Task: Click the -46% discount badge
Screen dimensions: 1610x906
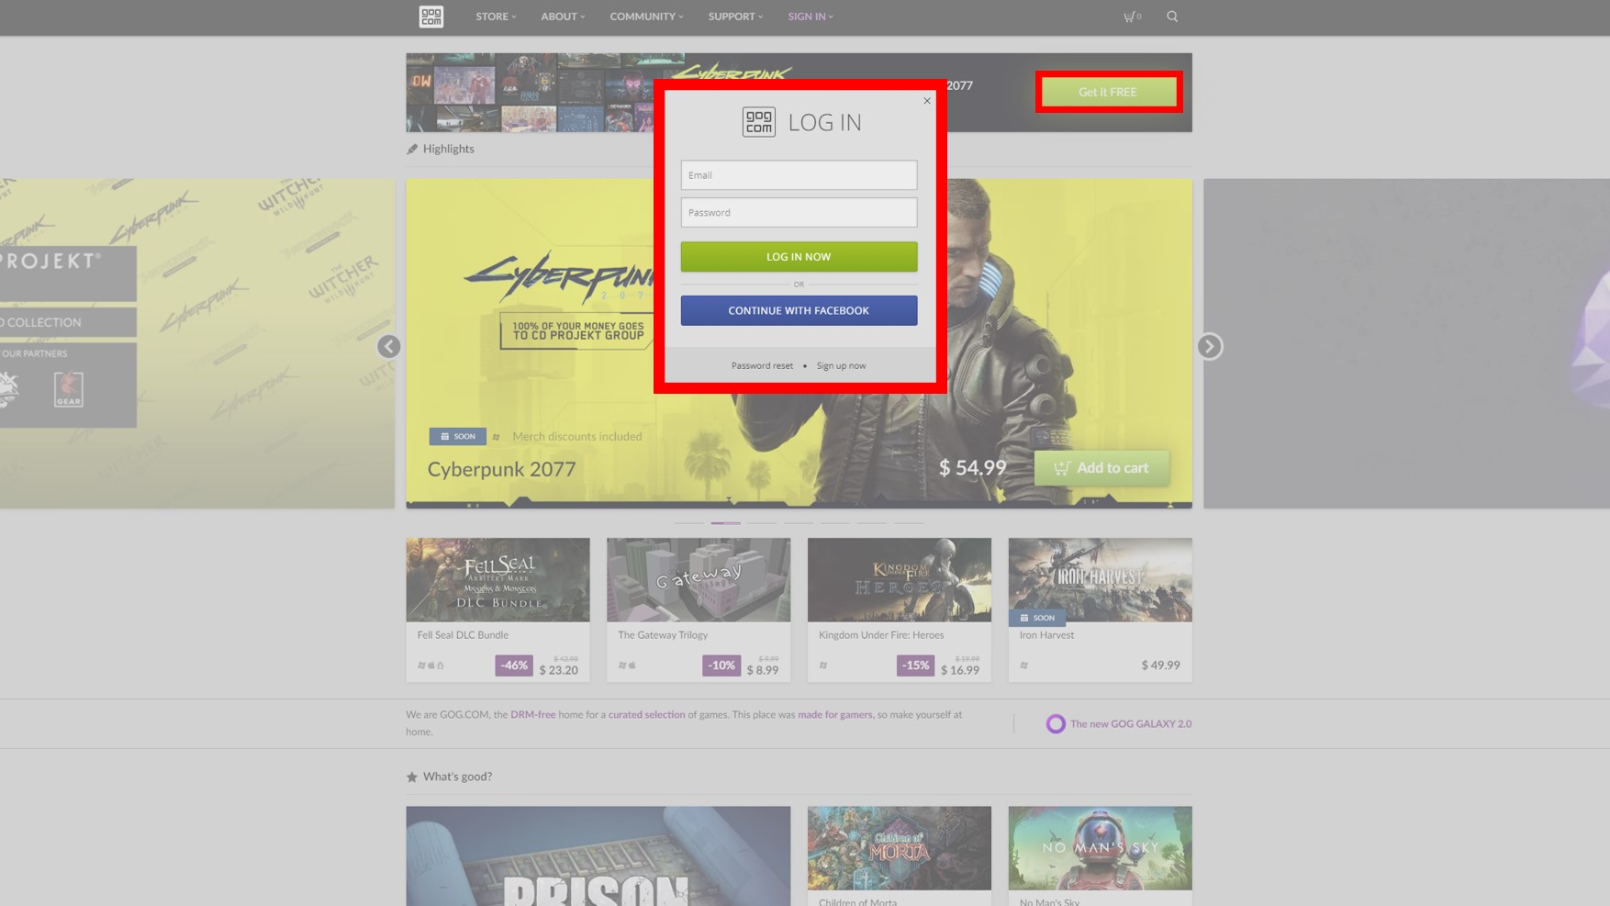Action: click(x=514, y=666)
